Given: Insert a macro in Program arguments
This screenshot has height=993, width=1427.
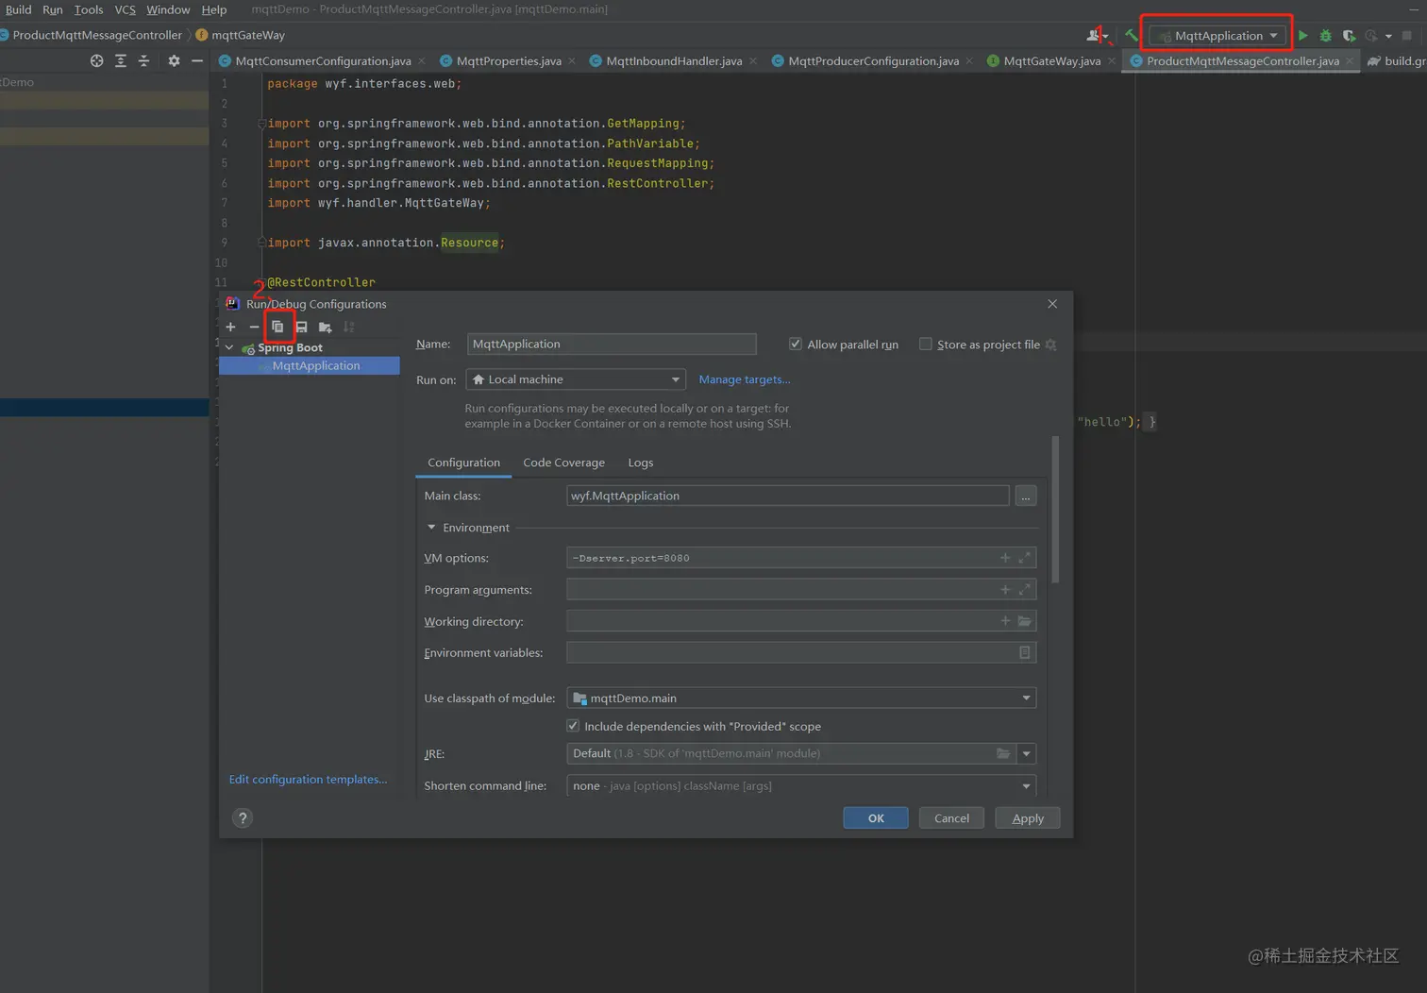Looking at the screenshot, I should [x=1005, y=590].
